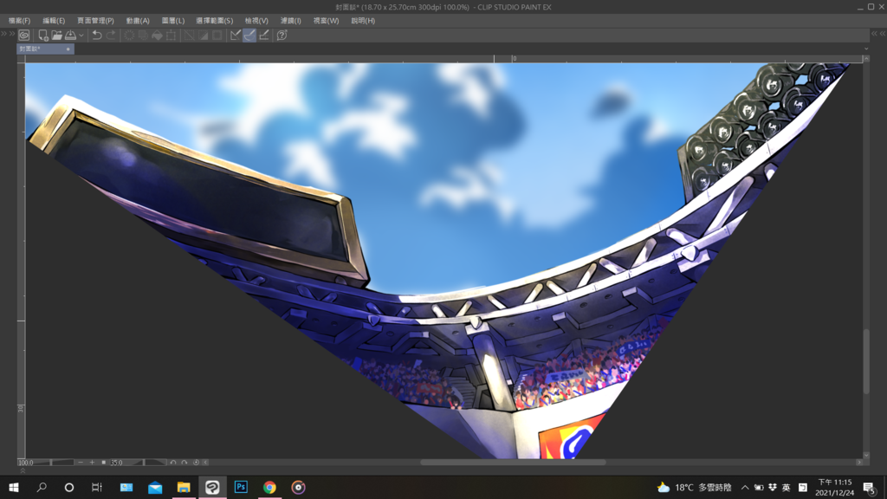
Task: Open Mail app from taskbar
Action: pyautogui.click(x=155, y=487)
